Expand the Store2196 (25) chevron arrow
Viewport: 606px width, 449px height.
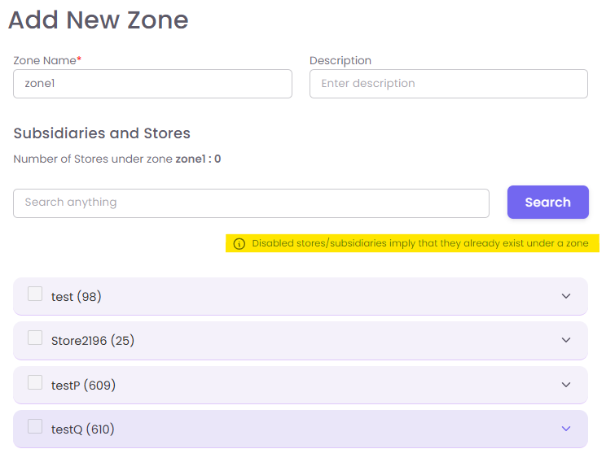pos(567,340)
